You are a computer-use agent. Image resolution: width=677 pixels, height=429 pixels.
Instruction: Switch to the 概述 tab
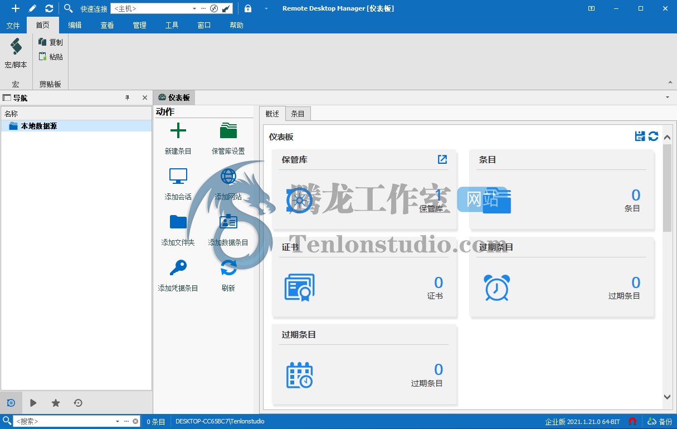[x=272, y=114]
